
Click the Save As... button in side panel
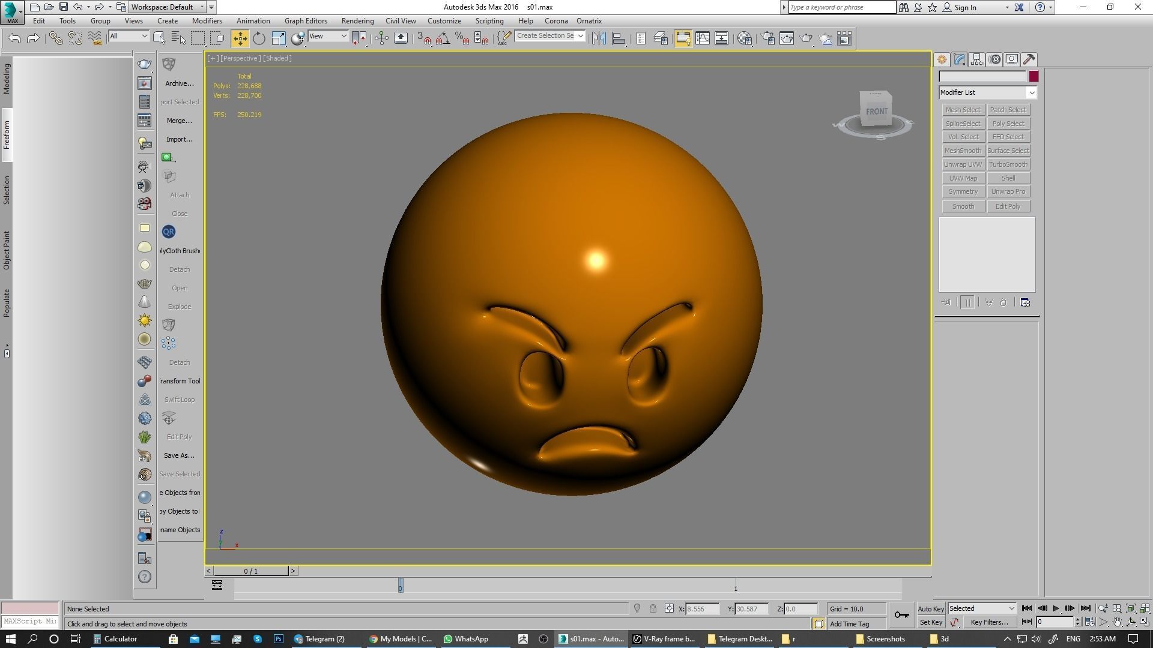(x=180, y=455)
